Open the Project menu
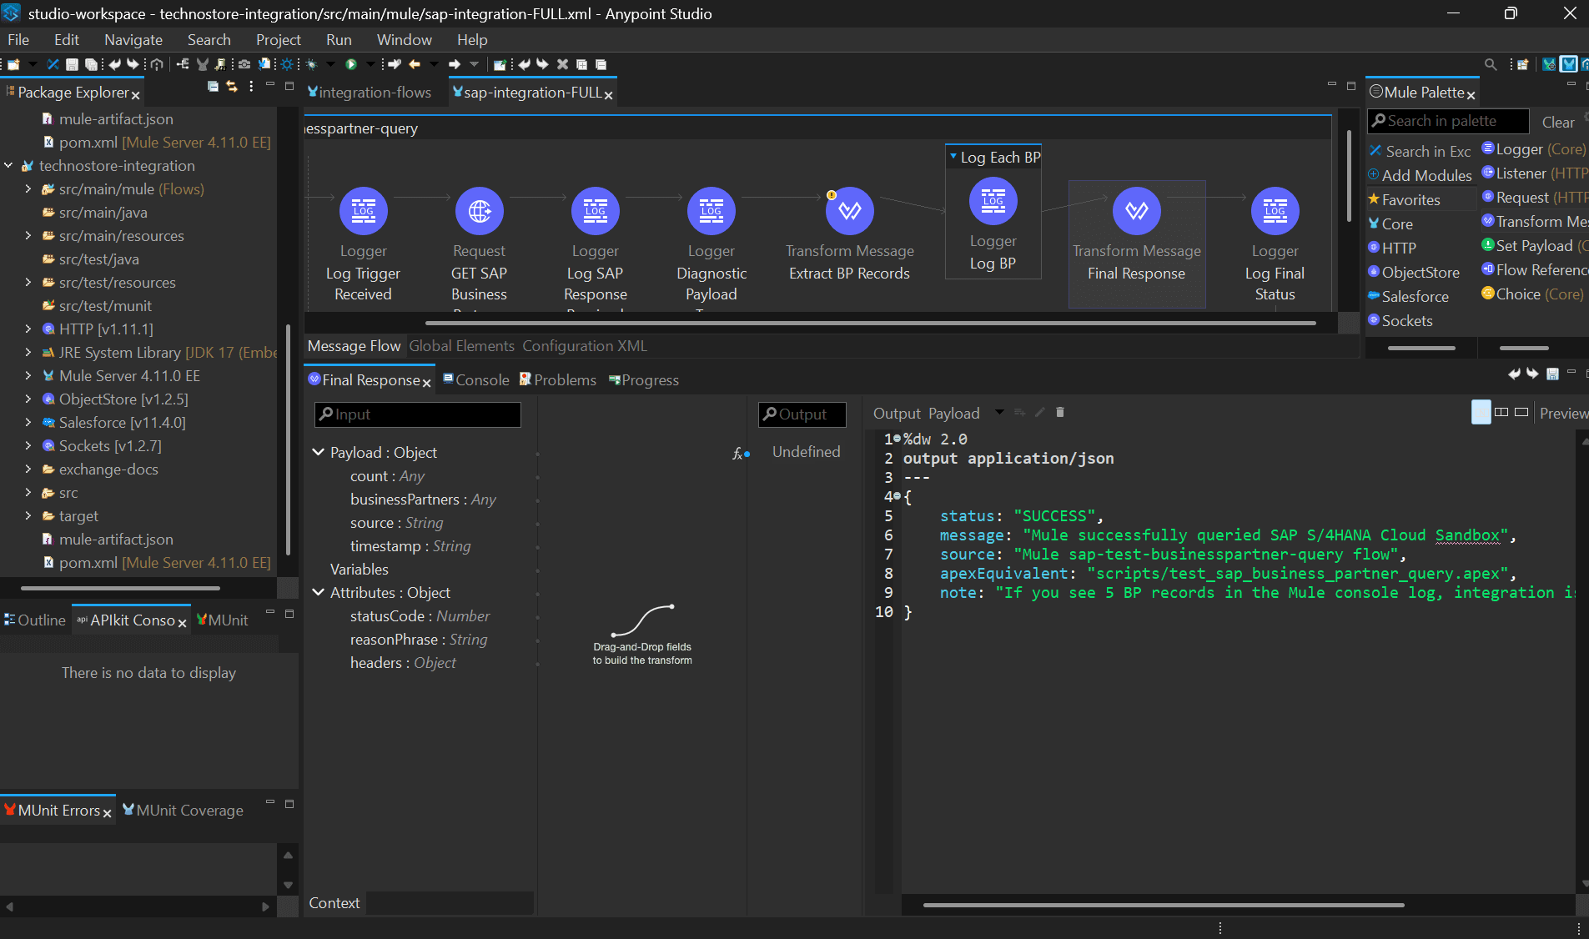 tap(279, 39)
